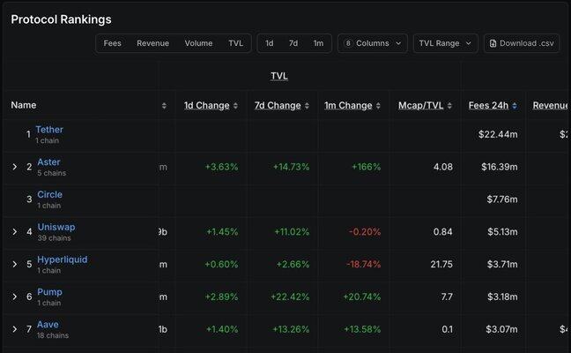This screenshot has height=353, width=571.
Task: Expand the Hyperliquid row
Action: pyautogui.click(x=14, y=265)
